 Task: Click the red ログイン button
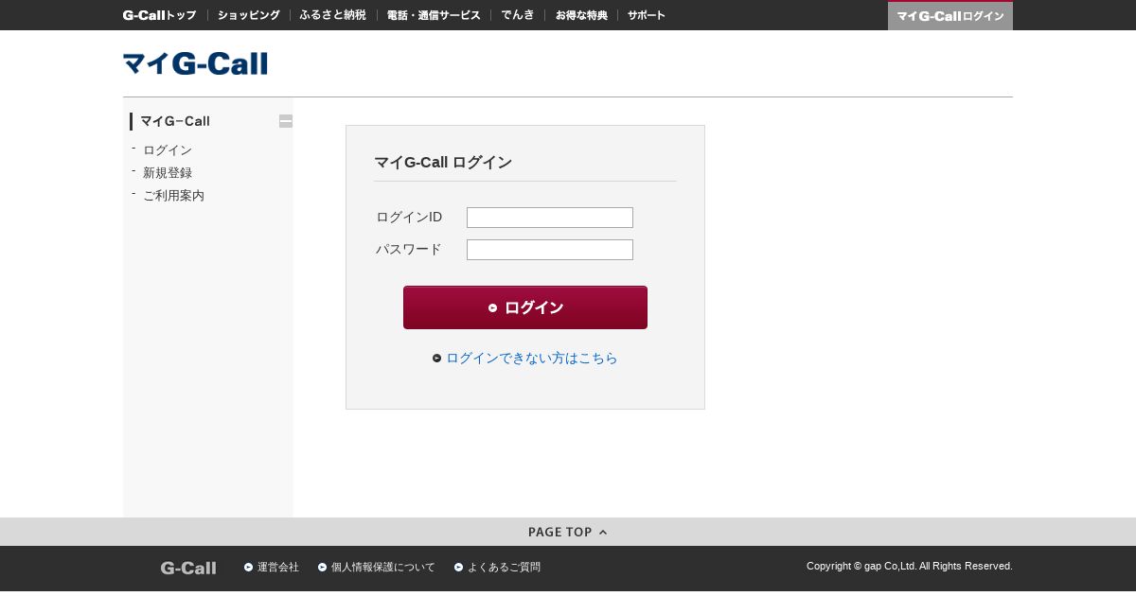click(525, 307)
